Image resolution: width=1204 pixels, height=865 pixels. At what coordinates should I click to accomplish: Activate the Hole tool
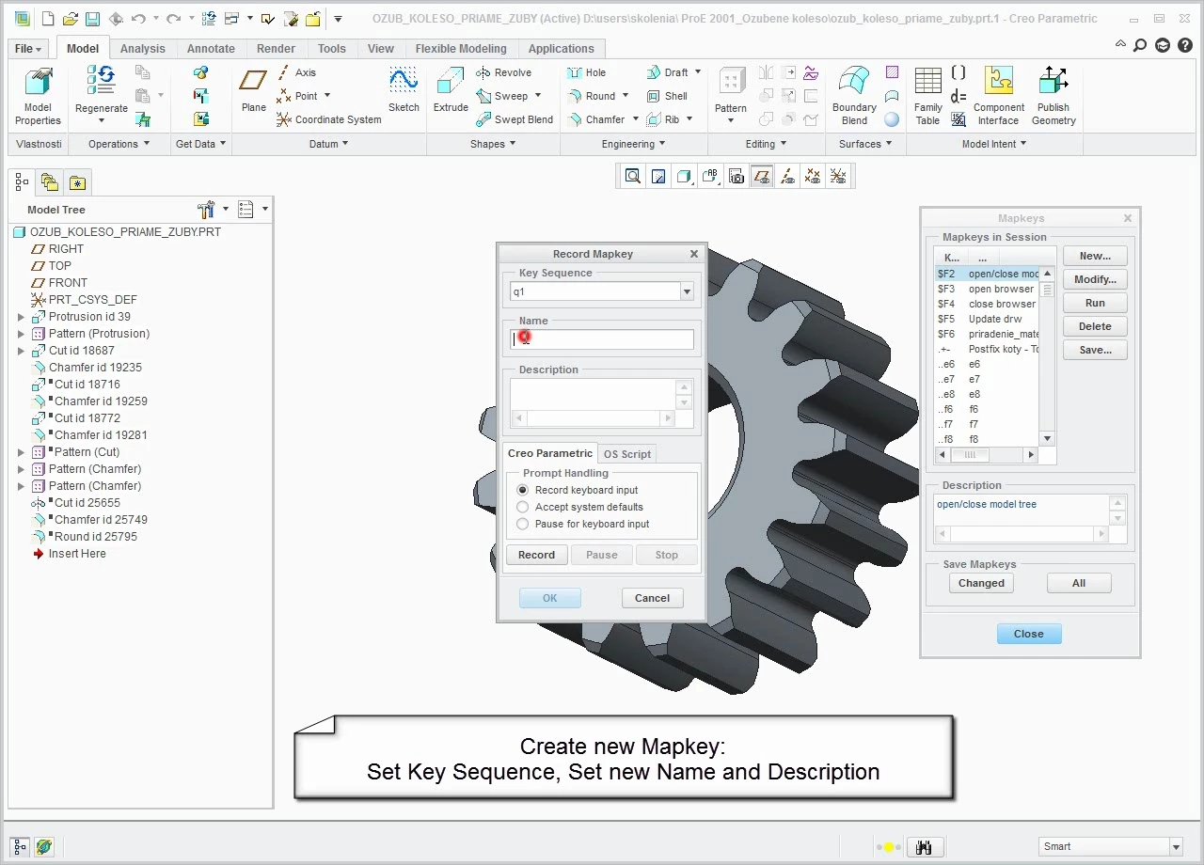click(x=587, y=72)
